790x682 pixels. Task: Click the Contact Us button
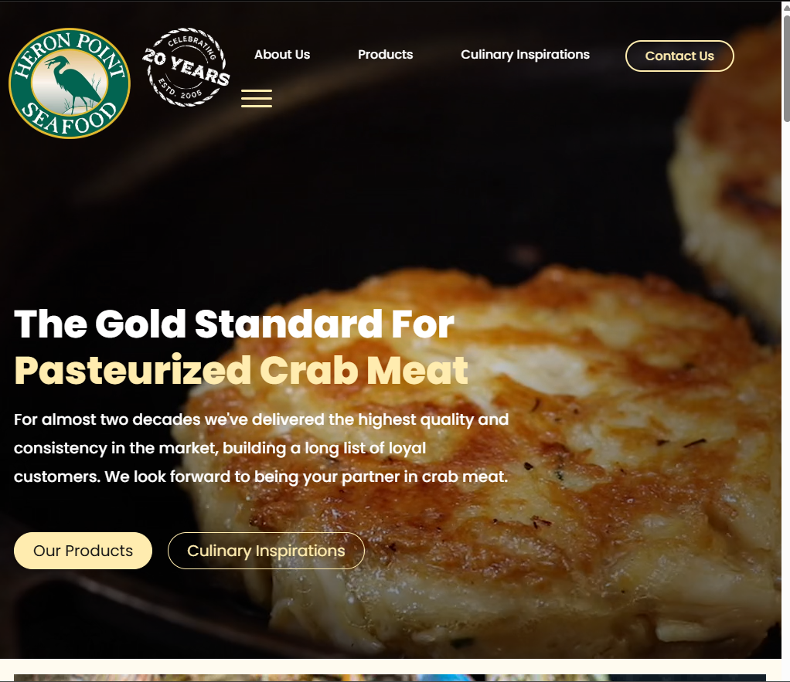(x=679, y=56)
